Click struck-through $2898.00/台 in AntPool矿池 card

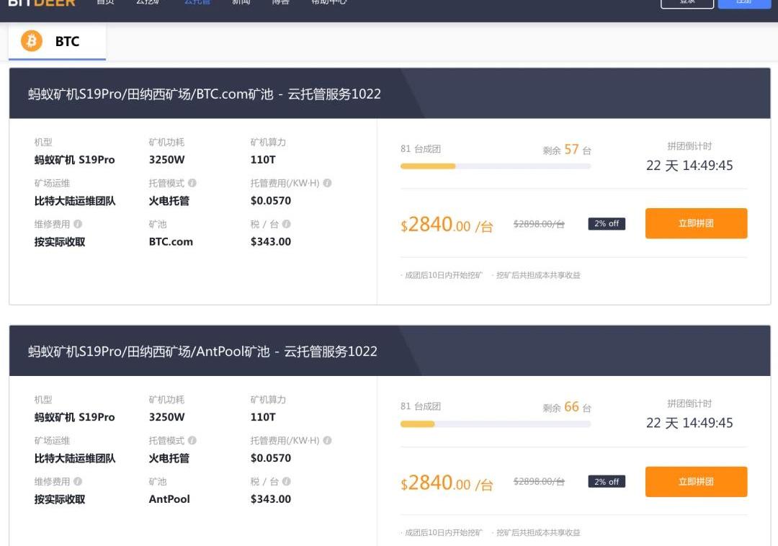tap(539, 481)
